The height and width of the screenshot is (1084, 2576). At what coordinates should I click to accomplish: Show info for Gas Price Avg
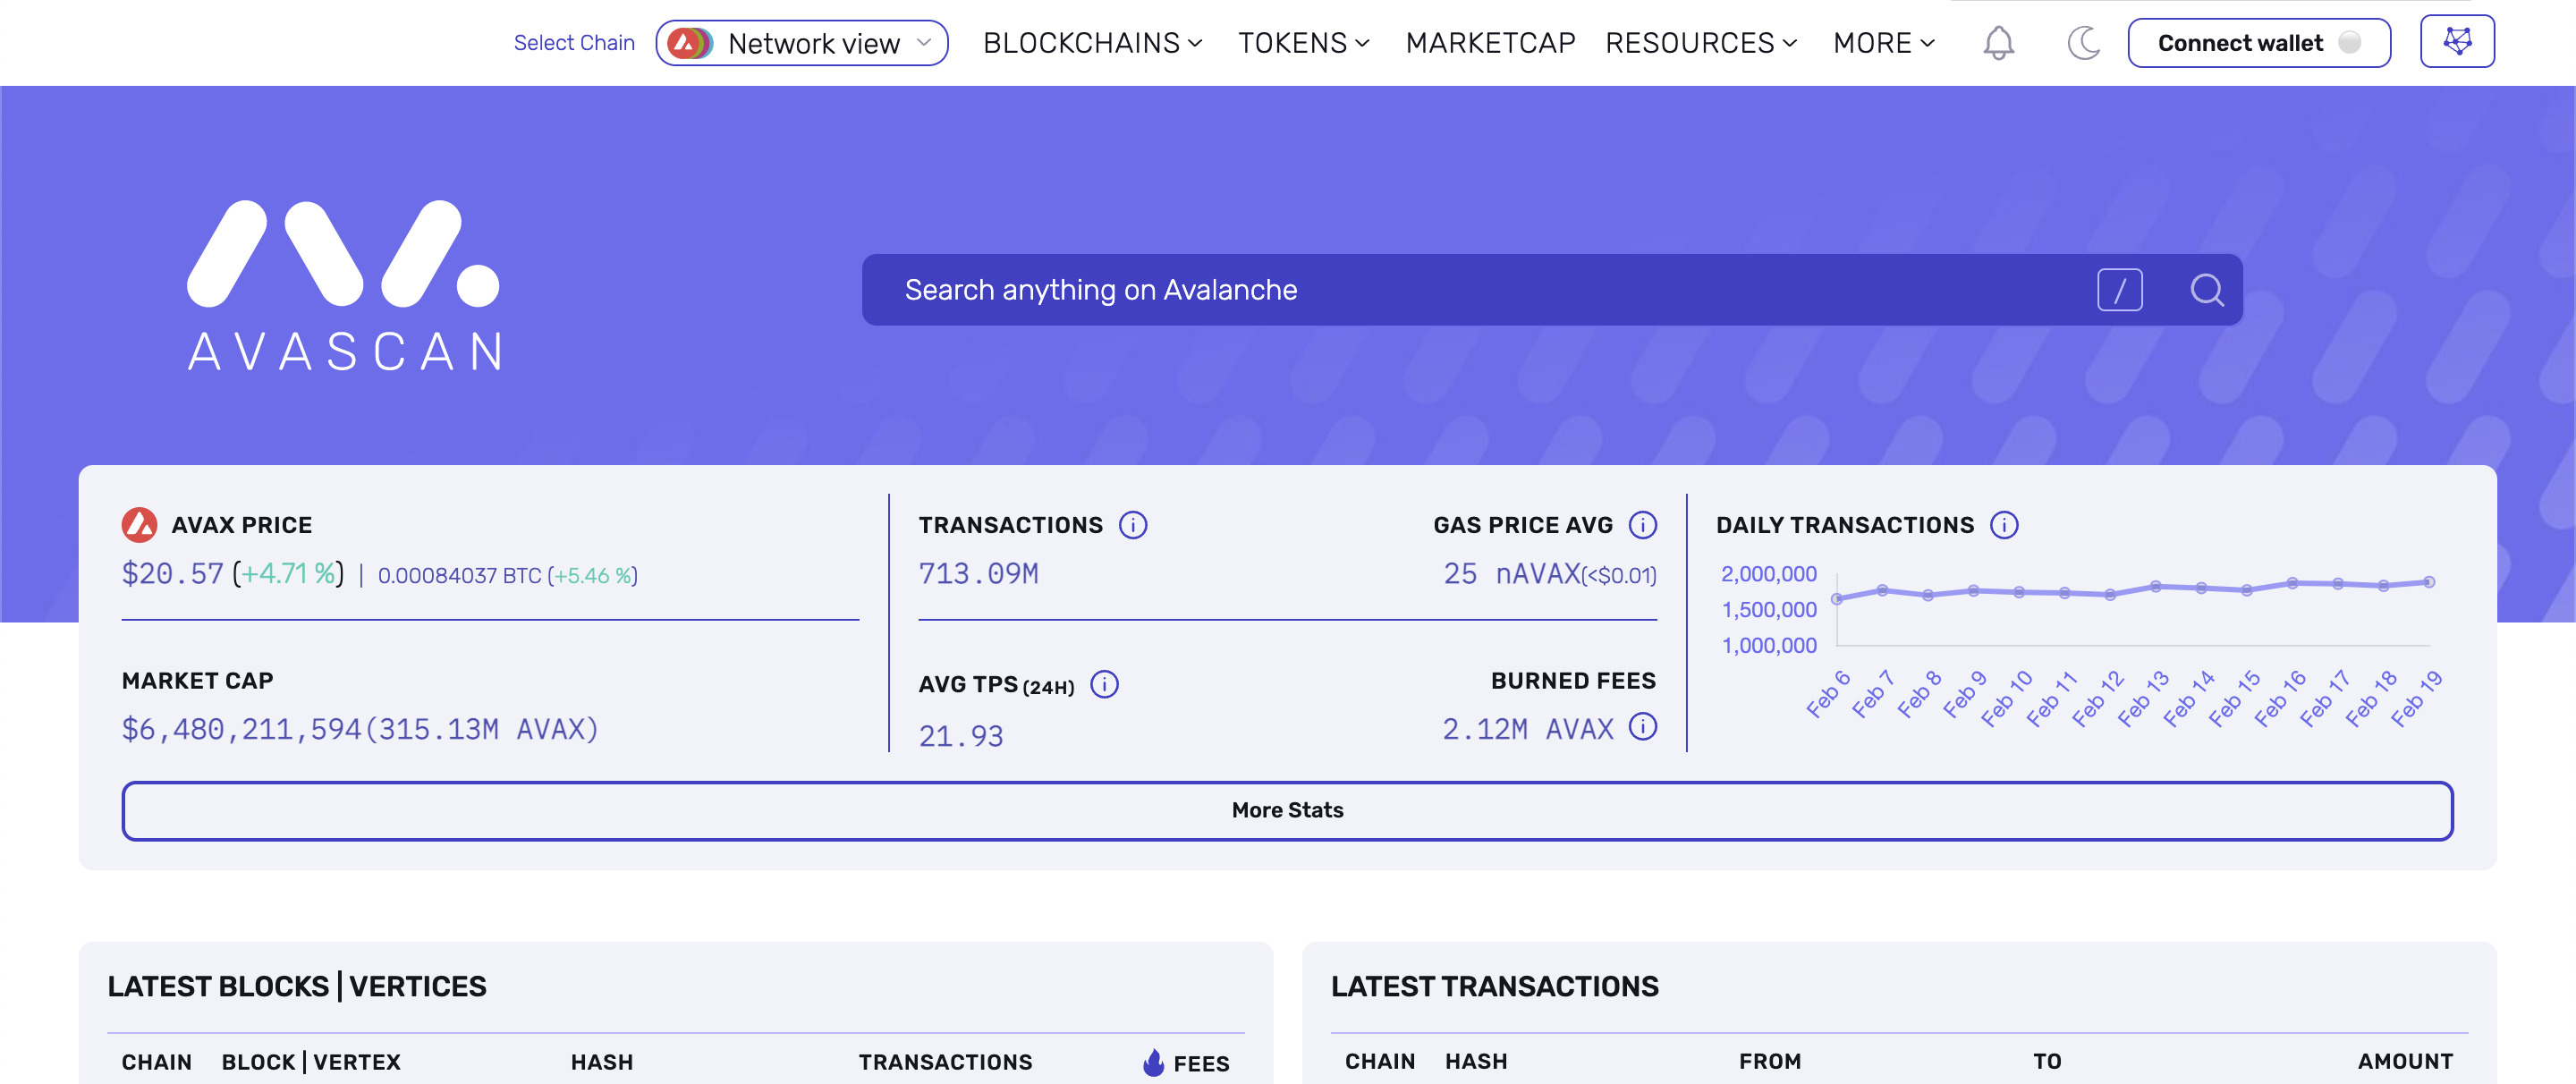[x=1642, y=525]
